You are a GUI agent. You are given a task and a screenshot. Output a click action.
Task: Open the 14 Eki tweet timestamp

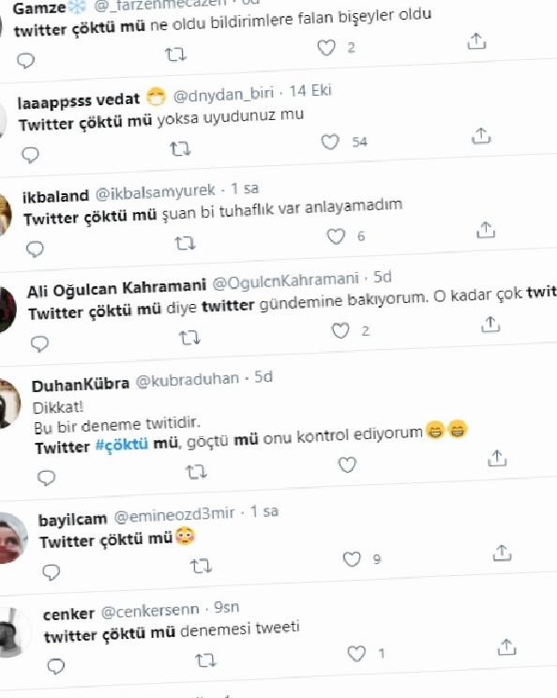(310, 91)
